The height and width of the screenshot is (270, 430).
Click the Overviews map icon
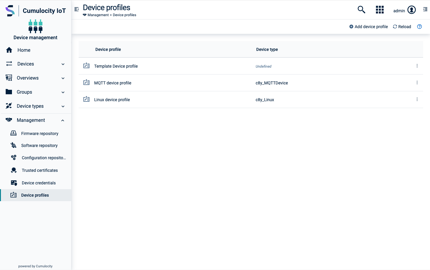coord(9,78)
